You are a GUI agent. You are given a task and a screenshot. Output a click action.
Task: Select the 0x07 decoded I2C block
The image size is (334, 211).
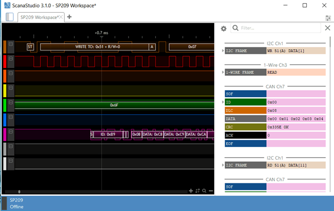click(192, 47)
